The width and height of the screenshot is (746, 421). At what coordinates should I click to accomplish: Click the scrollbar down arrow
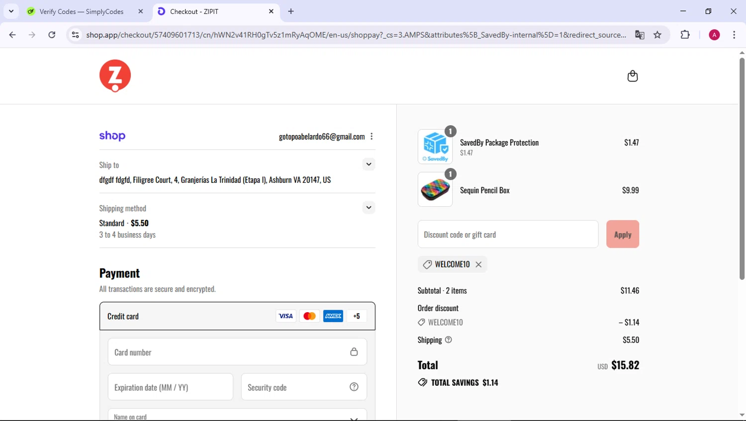(742, 415)
